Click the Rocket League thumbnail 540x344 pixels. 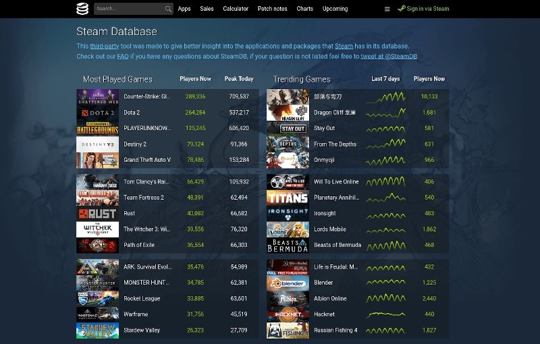point(97,299)
